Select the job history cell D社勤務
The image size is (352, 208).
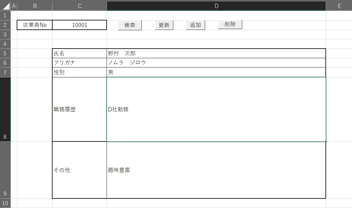pos(216,110)
